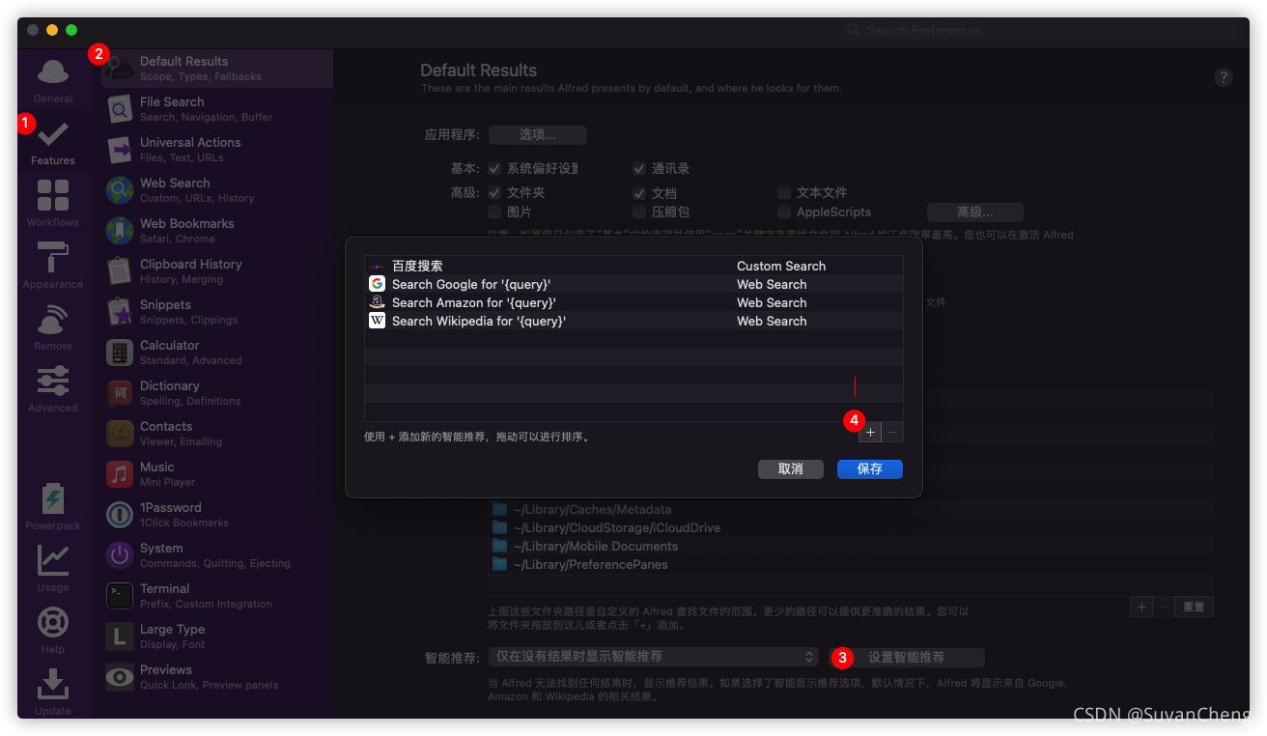Select Search Amazon for '{query}' row
1267x736 pixels.
[x=633, y=302]
